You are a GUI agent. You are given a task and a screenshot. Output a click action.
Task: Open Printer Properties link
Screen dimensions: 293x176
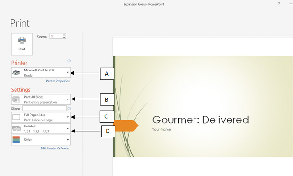click(x=58, y=81)
